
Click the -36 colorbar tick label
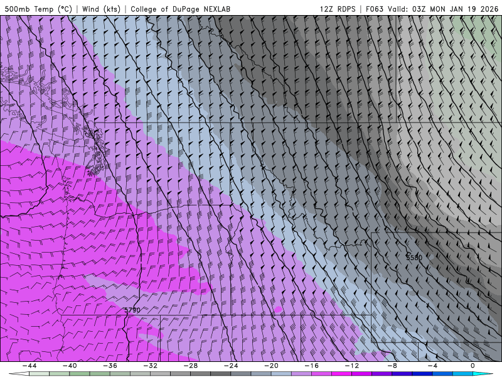pos(110,366)
